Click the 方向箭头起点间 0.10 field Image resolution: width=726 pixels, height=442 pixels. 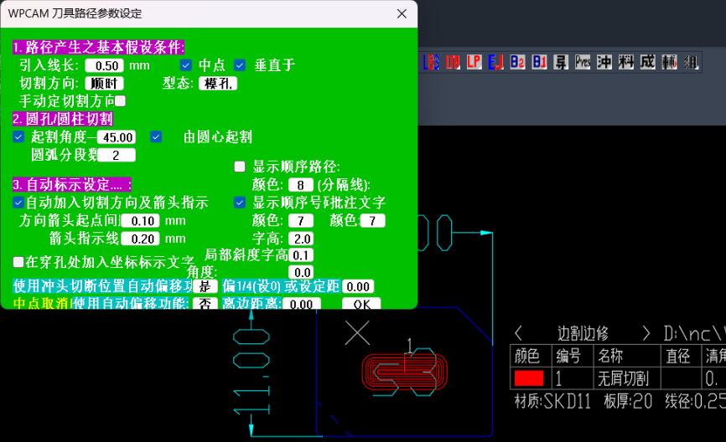(x=140, y=221)
